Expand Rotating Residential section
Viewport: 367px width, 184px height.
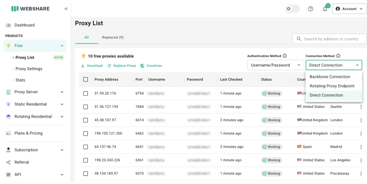pos(35,116)
